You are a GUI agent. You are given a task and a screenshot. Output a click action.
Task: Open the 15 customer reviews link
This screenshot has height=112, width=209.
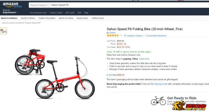[133, 36]
